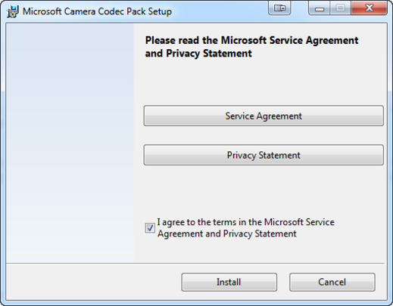Open the Service Agreement document
The image size is (393, 306).
tap(264, 116)
